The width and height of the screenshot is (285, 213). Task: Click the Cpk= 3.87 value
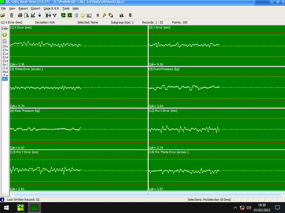(156, 189)
